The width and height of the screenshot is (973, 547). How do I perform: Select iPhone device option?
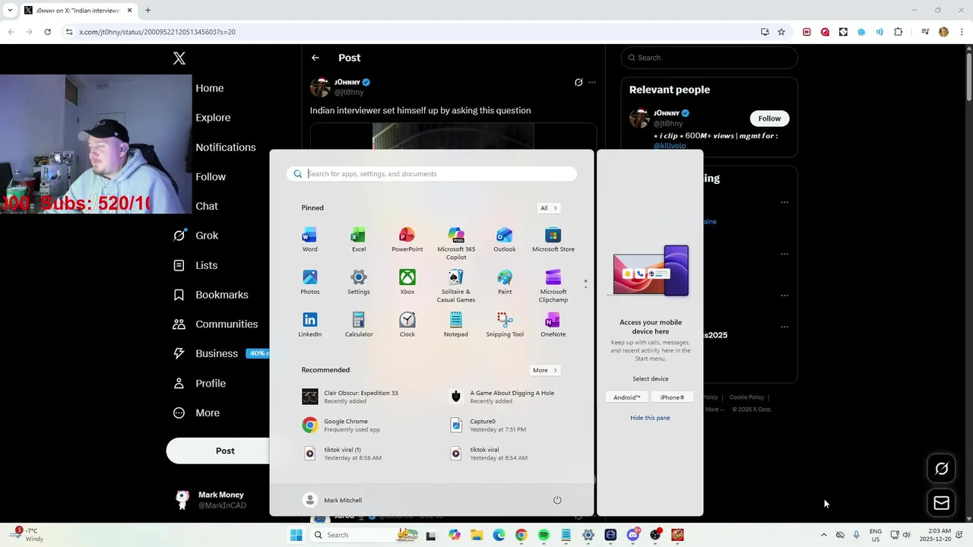point(672,397)
